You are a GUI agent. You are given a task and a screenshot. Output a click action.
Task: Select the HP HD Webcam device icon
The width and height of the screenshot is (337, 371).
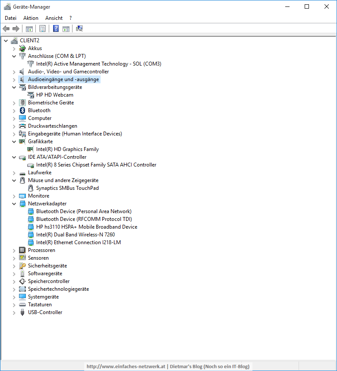31,95
